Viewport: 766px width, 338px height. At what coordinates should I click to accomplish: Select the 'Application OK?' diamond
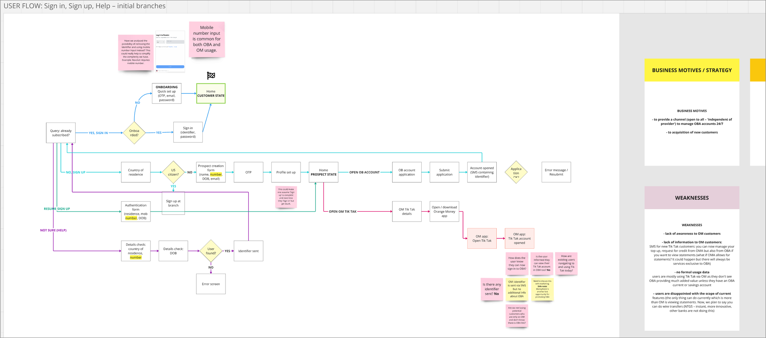pyautogui.click(x=516, y=172)
